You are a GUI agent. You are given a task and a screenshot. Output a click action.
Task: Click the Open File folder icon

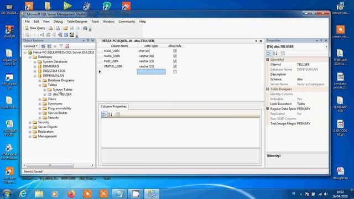(x=65, y=28)
